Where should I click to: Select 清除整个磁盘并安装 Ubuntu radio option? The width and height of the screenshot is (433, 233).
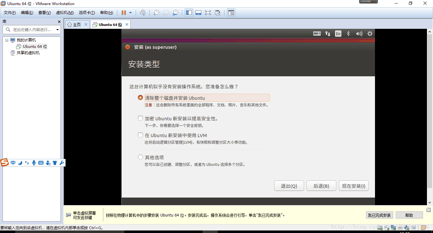coord(140,98)
